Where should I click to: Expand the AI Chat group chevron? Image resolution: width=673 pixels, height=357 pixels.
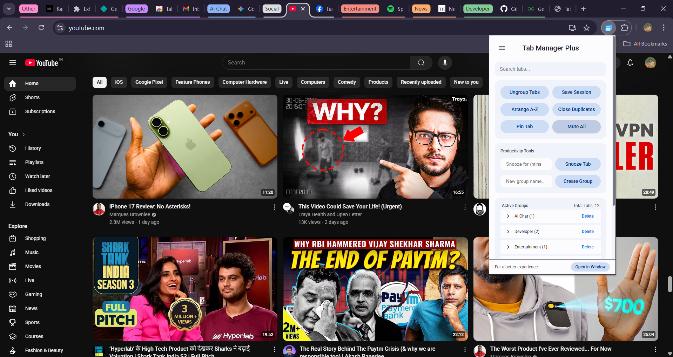(x=508, y=216)
